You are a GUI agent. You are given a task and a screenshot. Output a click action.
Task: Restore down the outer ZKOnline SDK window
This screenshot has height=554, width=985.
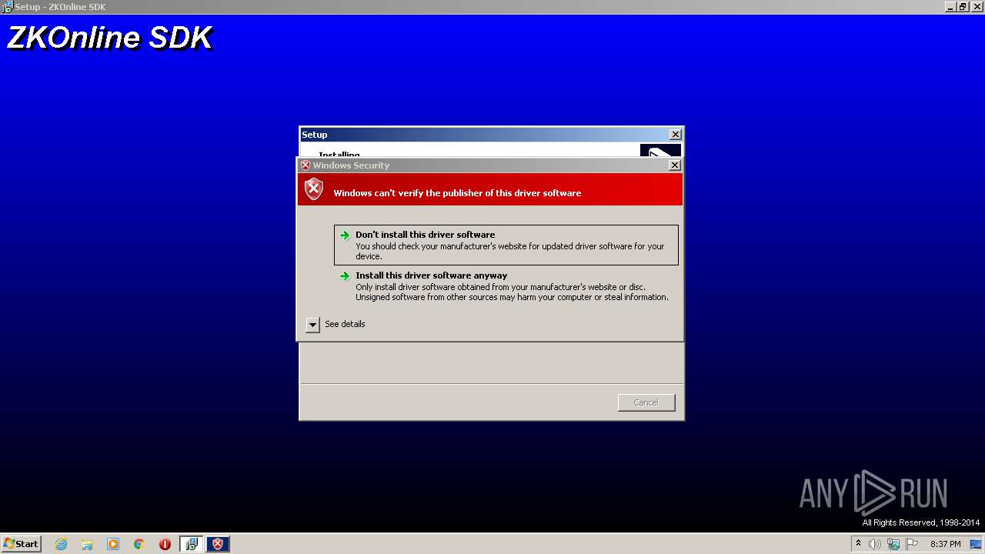[x=963, y=7]
